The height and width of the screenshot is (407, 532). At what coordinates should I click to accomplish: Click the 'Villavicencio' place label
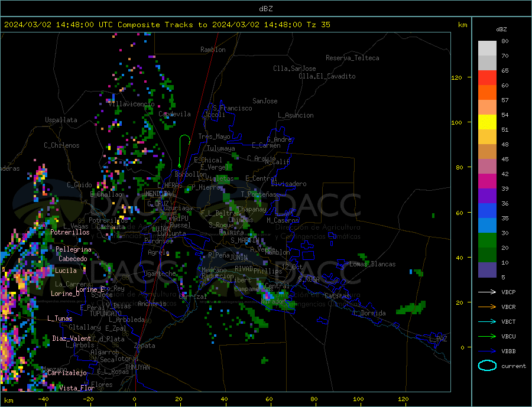pyautogui.click(x=131, y=104)
